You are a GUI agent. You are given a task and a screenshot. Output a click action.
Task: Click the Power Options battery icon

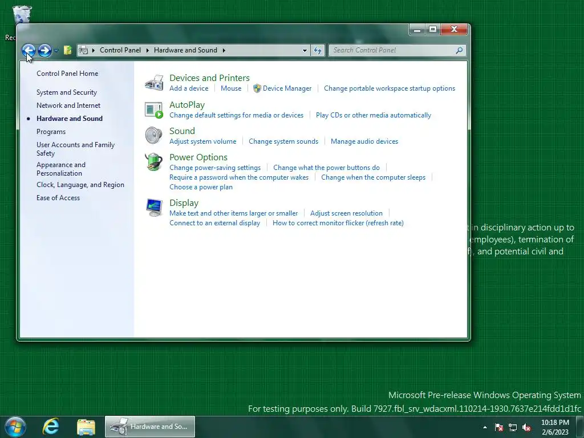click(x=154, y=162)
